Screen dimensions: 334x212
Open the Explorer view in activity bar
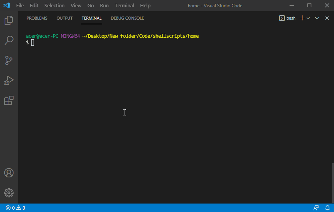click(9, 20)
